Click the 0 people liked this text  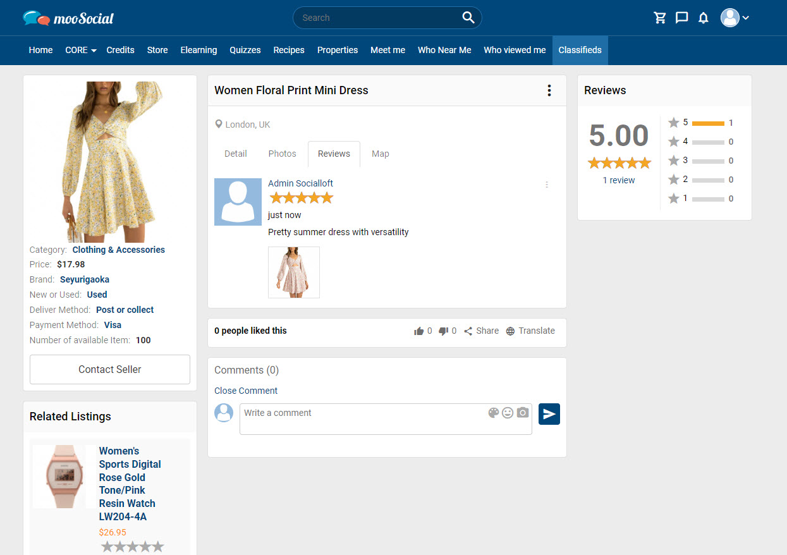click(250, 331)
